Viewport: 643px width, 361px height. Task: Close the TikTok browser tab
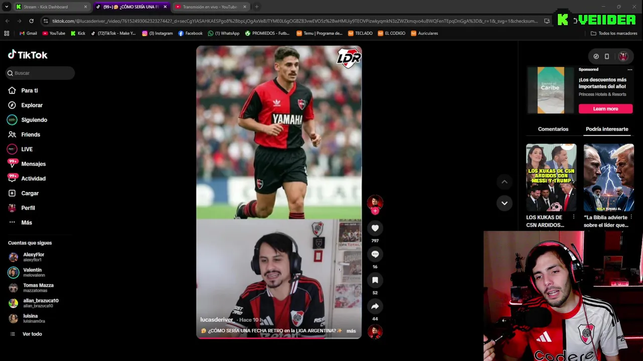(x=165, y=7)
